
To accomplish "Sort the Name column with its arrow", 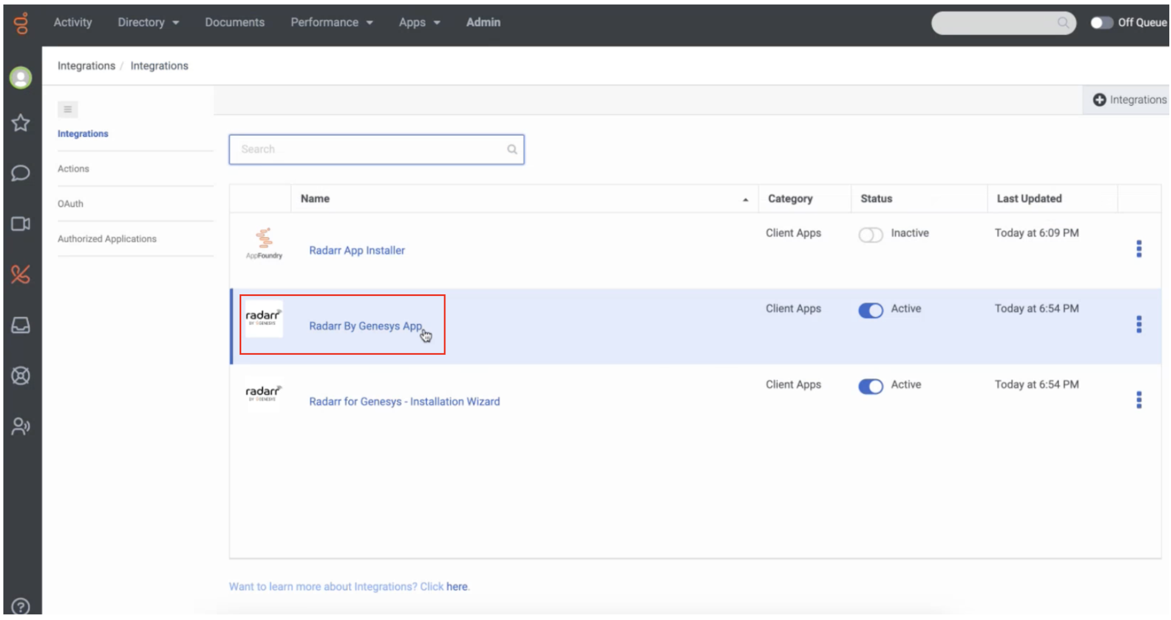I will pos(745,200).
